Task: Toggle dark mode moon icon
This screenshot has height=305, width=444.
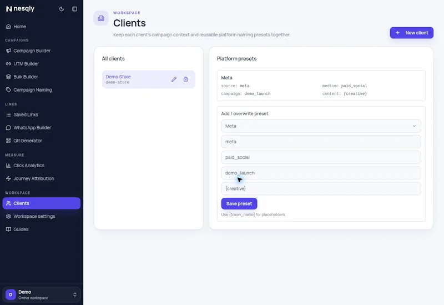Action: point(62,9)
